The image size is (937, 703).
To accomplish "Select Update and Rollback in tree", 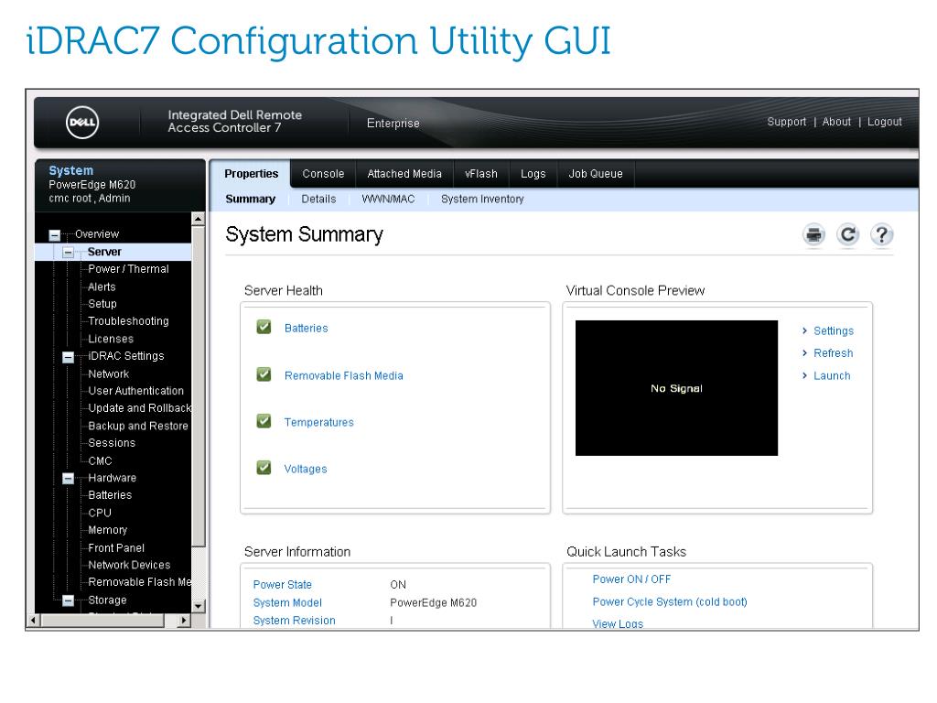I will [x=139, y=408].
